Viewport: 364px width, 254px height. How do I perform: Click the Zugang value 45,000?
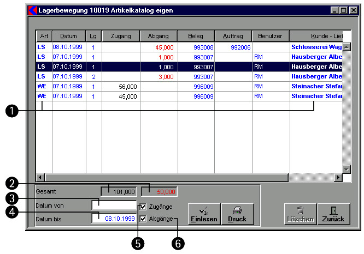coord(128,96)
